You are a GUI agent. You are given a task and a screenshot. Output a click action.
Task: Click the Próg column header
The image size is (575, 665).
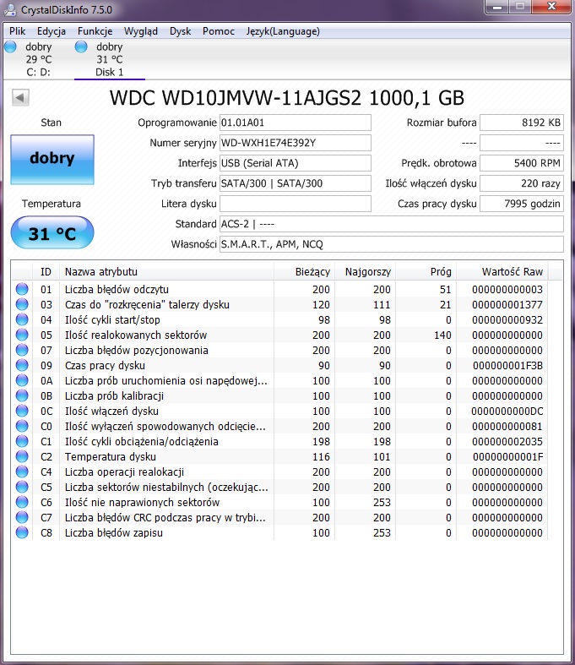[426, 272]
